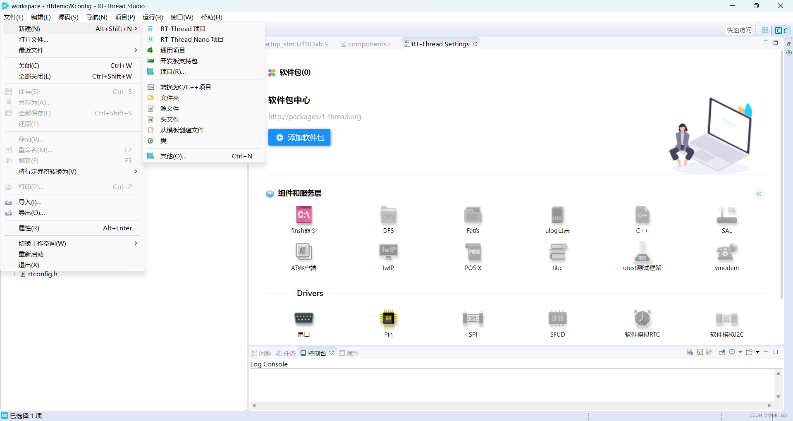Screen dimensions: 793x421
Task: Click the 串口 driver icon
Action: [304, 318]
